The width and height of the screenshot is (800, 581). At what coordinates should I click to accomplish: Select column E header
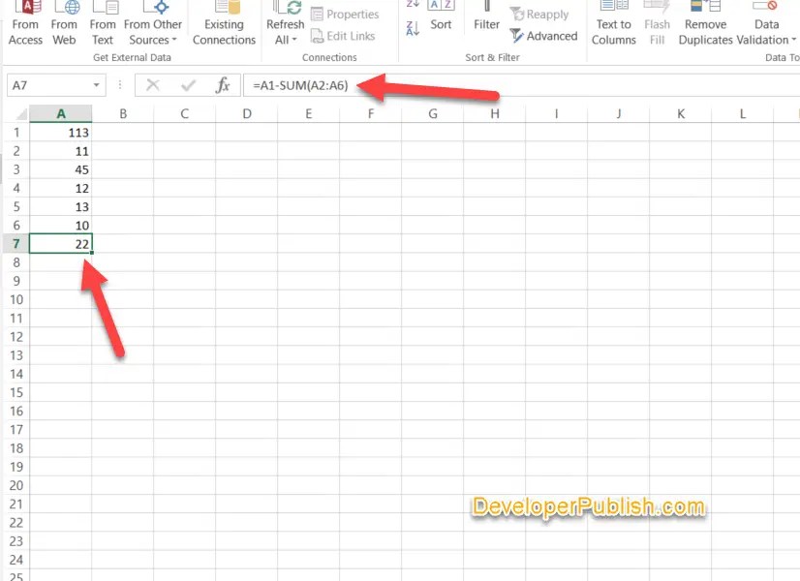point(309,113)
